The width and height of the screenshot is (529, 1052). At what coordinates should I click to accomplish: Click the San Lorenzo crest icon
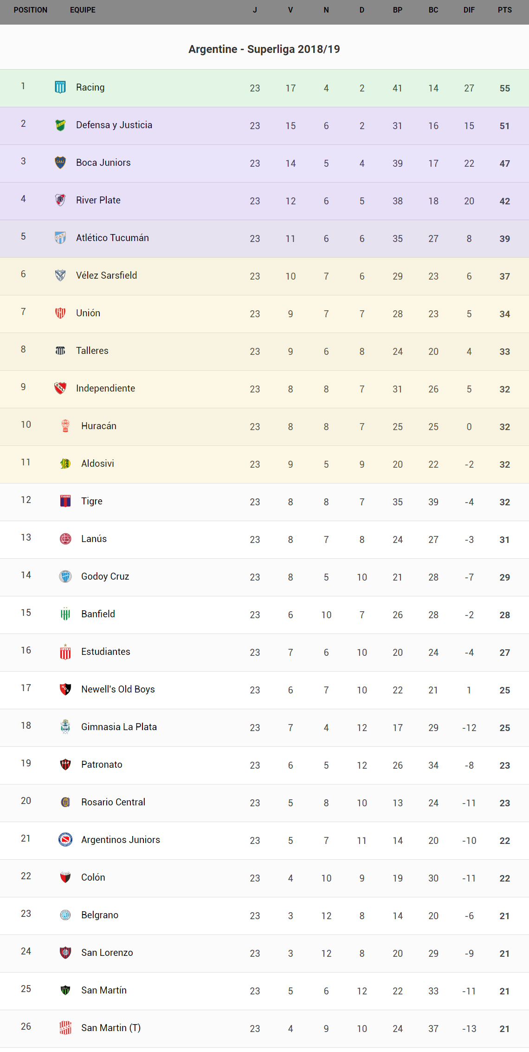click(65, 953)
